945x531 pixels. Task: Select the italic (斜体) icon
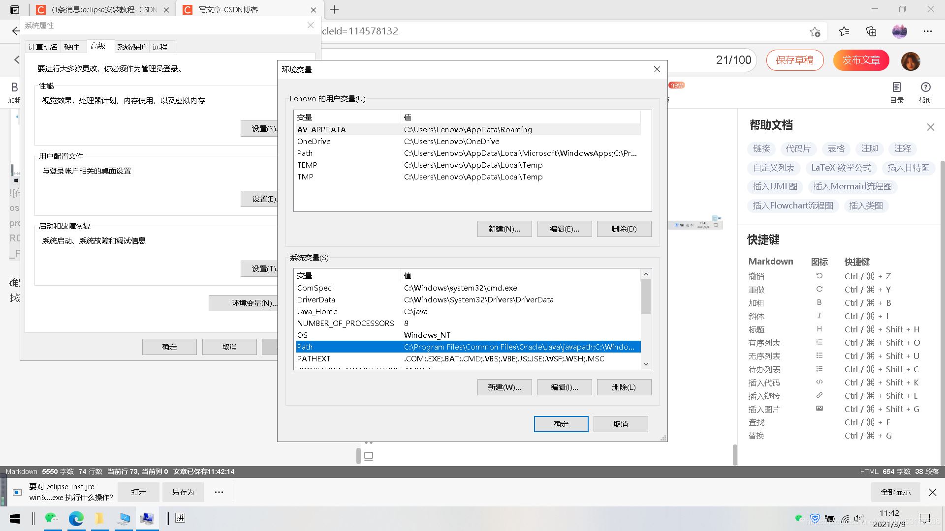(819, 316)
